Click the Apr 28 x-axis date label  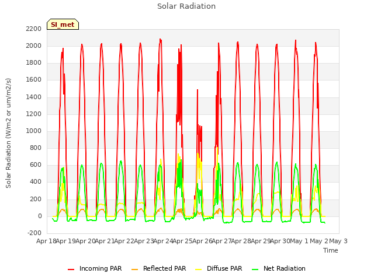tap(241, 241)
